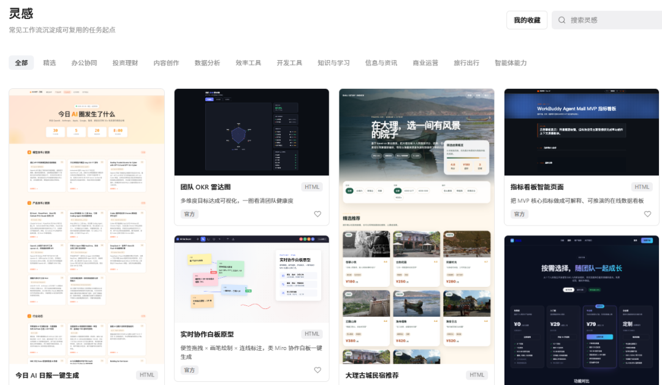
Task: Click HTML tag on 指标看板智能页面
Action: (x=642, y=187)
